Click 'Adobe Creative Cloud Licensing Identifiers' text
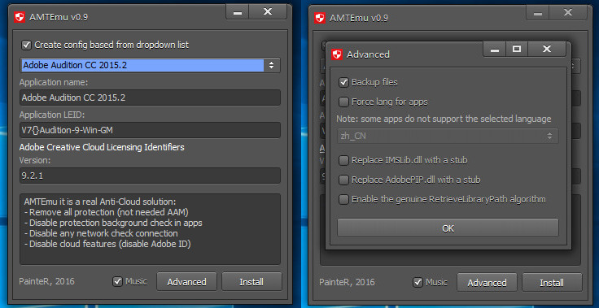 tap(102, 147)
